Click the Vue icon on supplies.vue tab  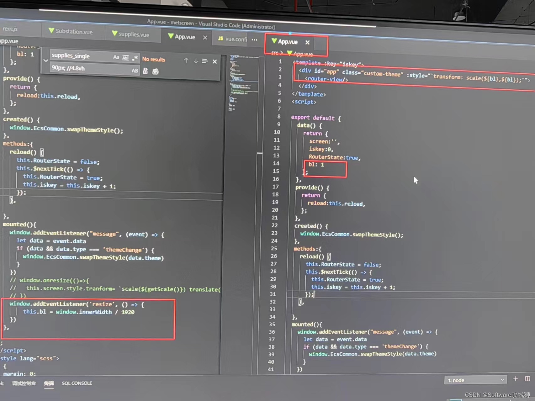tap(114, 33)
